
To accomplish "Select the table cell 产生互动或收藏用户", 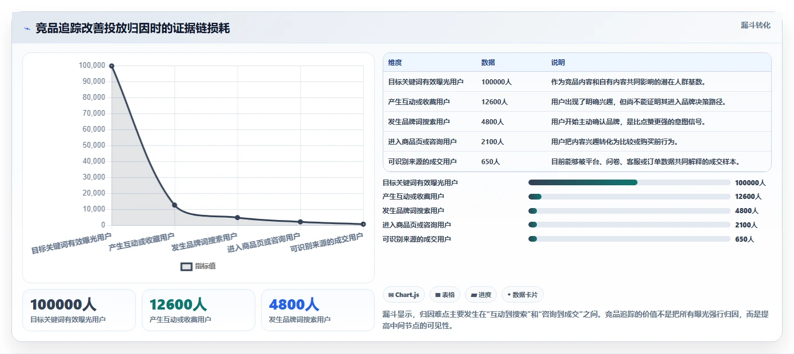I will point(419,102).
